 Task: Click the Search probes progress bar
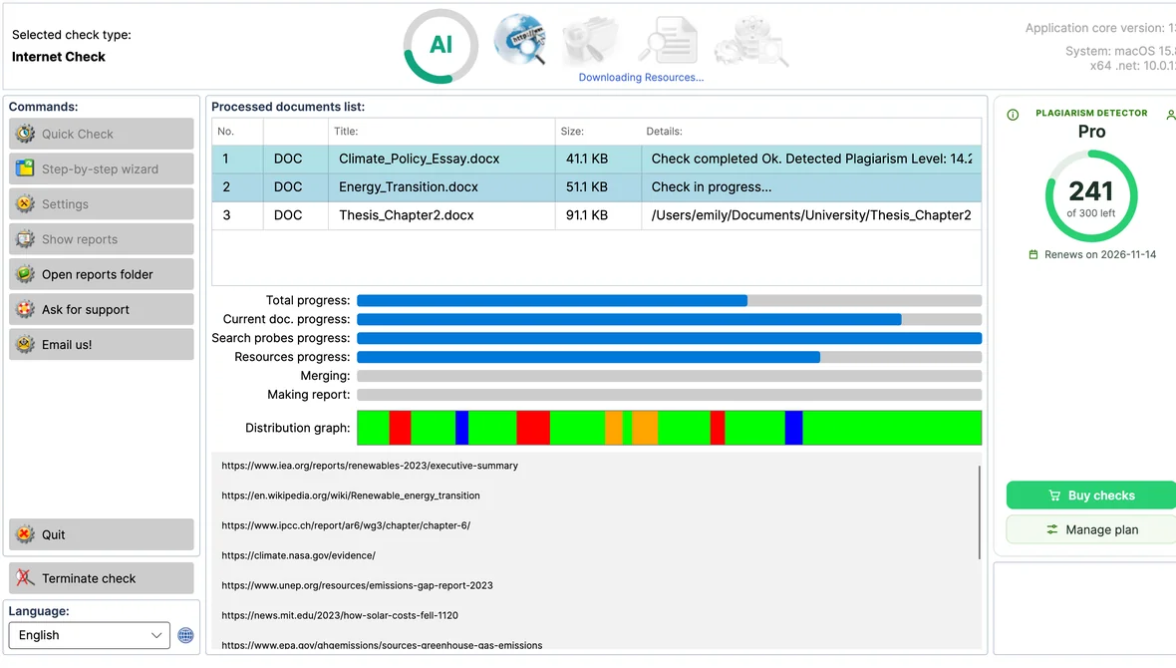coord(669,339)
